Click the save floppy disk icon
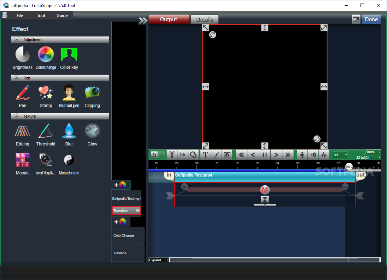This screenshot has height=280, width=387. [x=5, y=15]
